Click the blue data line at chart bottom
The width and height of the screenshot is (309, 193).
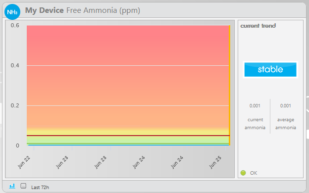(x=128, y=145)
